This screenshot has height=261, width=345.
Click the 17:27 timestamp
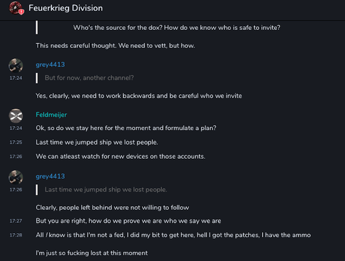tap(16, 221)
